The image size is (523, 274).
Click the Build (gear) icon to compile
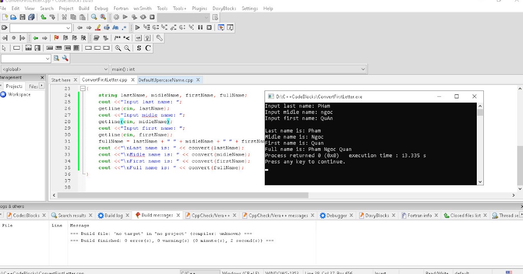(x=117, y=17)
